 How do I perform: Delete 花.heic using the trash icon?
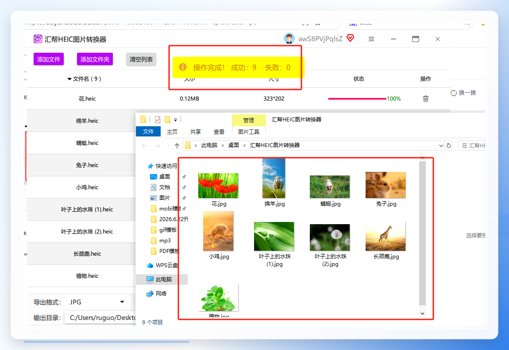[426, 98]
